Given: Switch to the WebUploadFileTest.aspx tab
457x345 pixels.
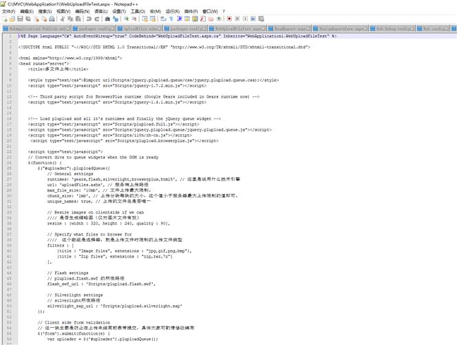Looking at the screenshot, I should 238,29.
